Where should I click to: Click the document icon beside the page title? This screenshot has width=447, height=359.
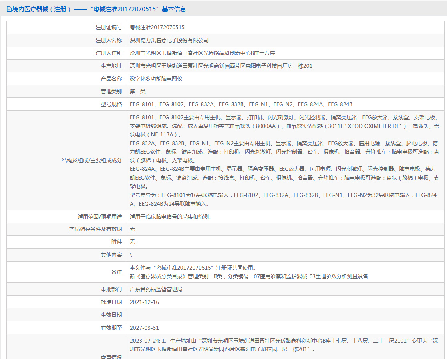point(9,9)
